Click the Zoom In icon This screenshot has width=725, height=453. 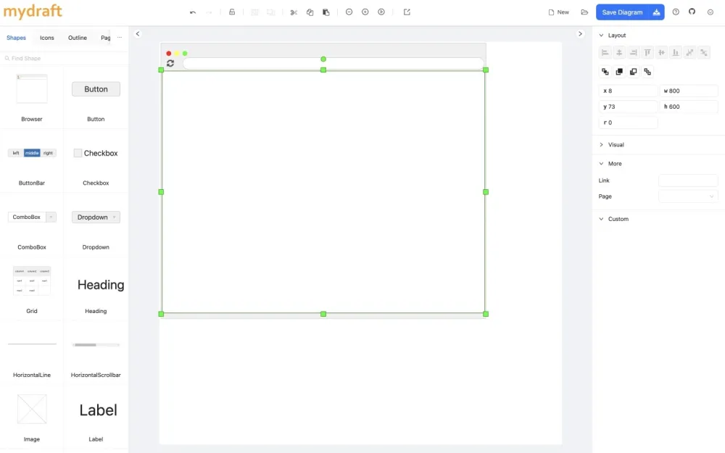(365, 12)
